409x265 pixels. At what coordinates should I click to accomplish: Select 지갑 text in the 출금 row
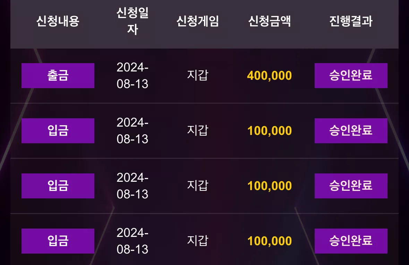coord(197,75)
